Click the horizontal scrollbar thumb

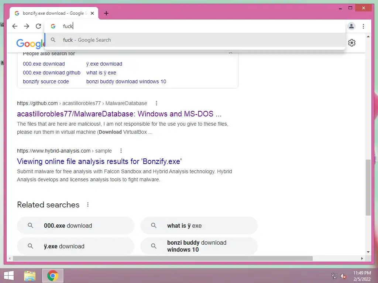pyautogui.click(x=163, y=258)
